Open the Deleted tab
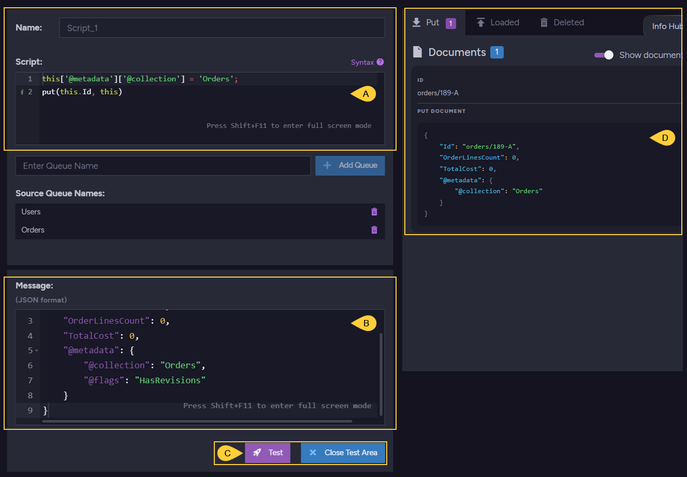Viewport: 687px width, 477px height. click(x=562, y=22)
